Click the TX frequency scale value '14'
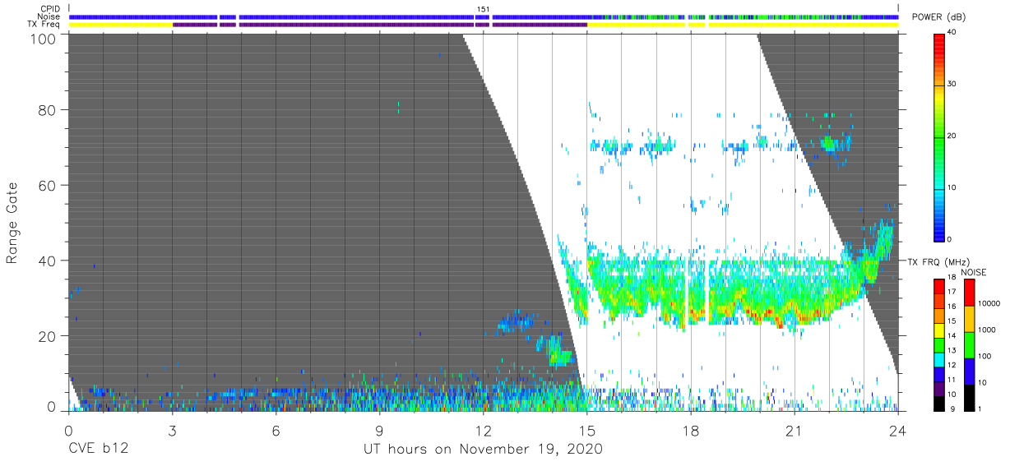This screenshot has width=1010, height=466. [953, 336]
